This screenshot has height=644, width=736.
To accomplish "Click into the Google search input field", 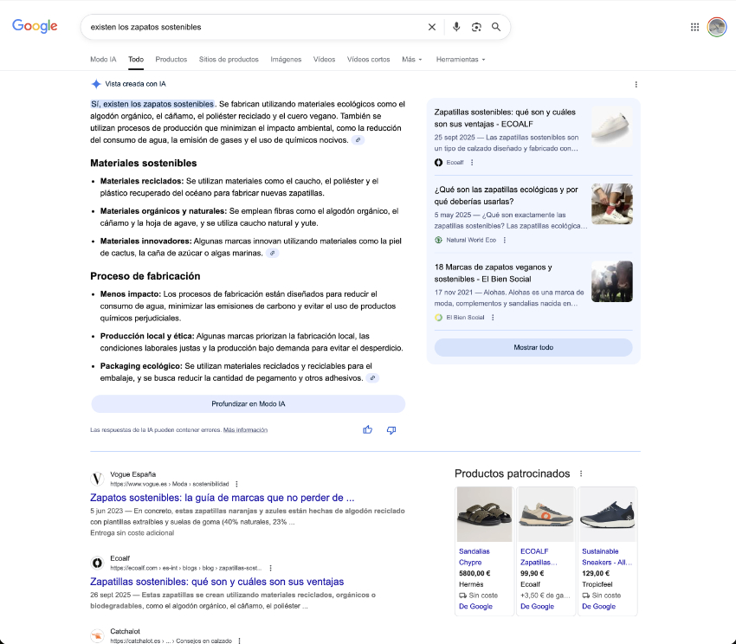I will (x=251, y=27).
